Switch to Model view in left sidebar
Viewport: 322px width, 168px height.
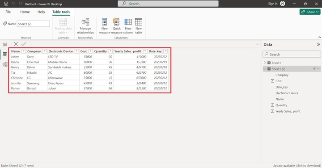point(5,64)
